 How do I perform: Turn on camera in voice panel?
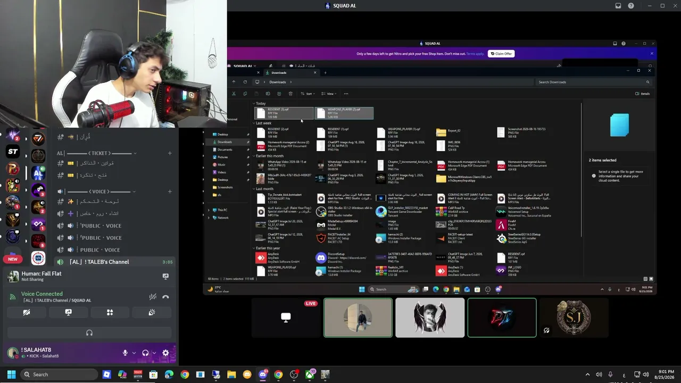point(26,312)
